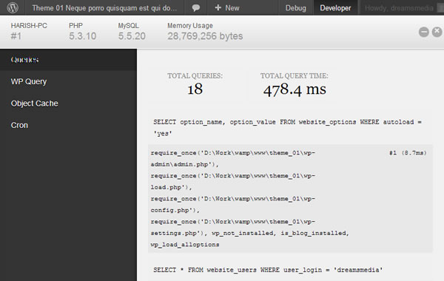Click the wp-config.php require_once line
This screenshot has width=444, height=281.
(x=233, y=204)
